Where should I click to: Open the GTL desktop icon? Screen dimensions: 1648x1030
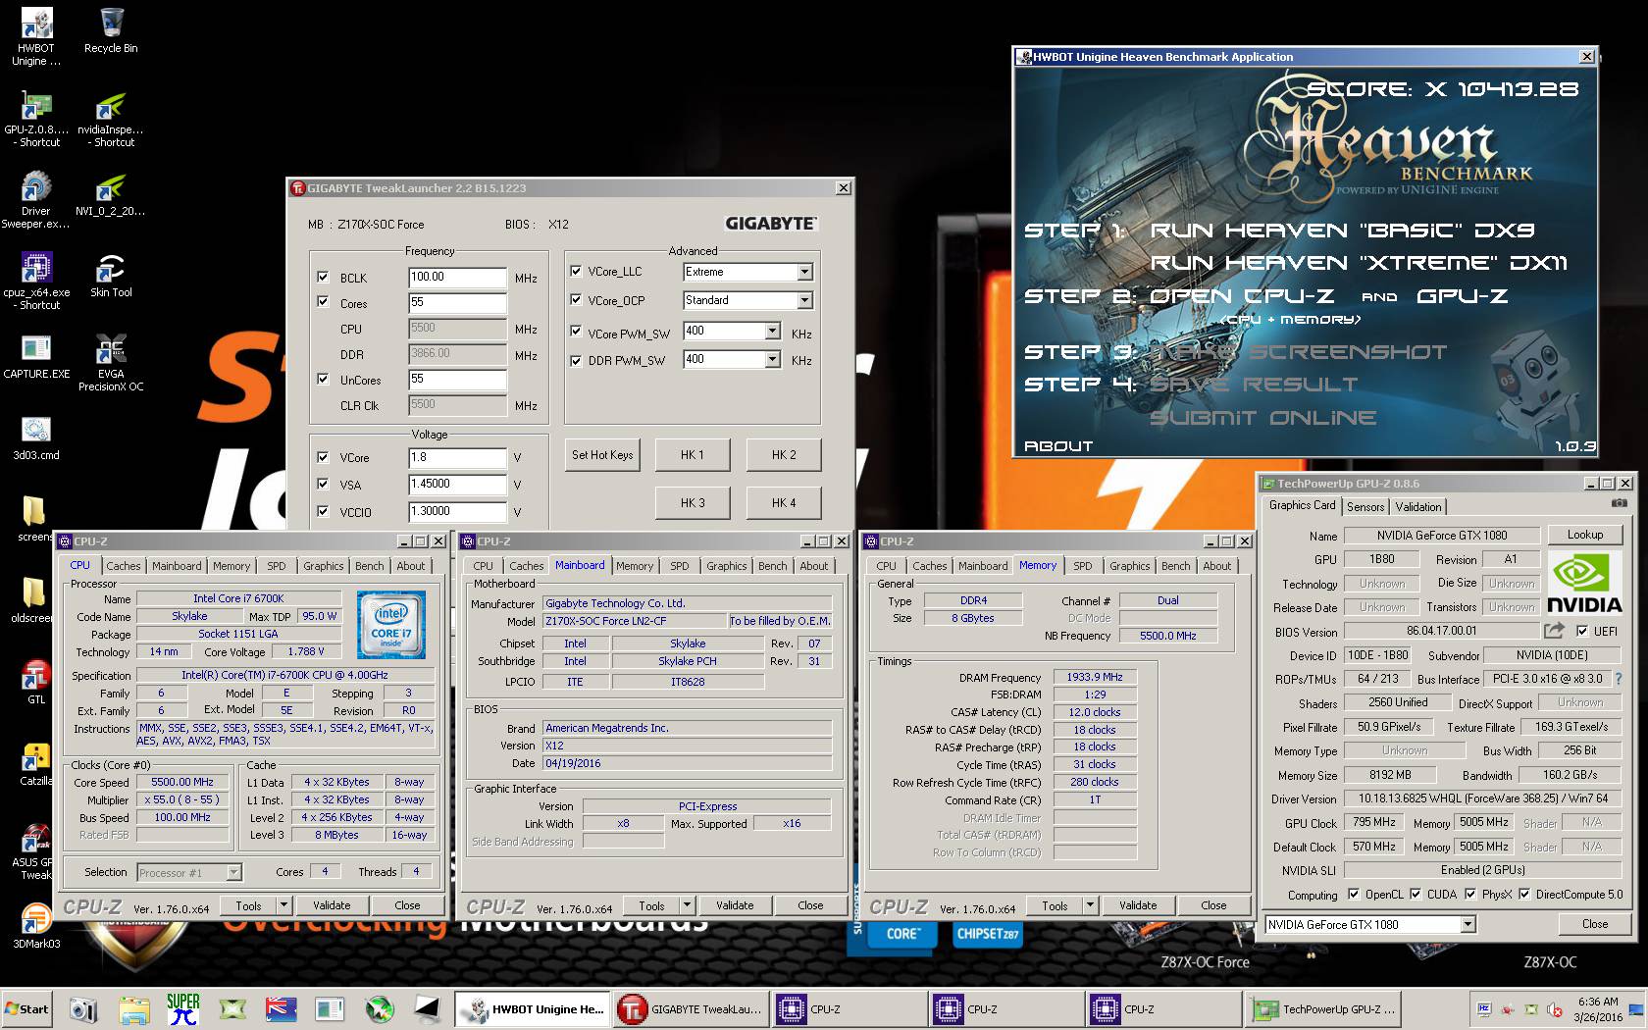pyautogui.click(x=36, y=682)
